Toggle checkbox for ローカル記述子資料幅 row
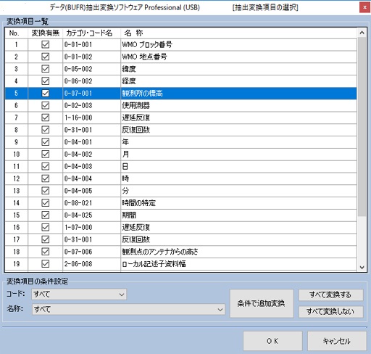 coord(46,264)
